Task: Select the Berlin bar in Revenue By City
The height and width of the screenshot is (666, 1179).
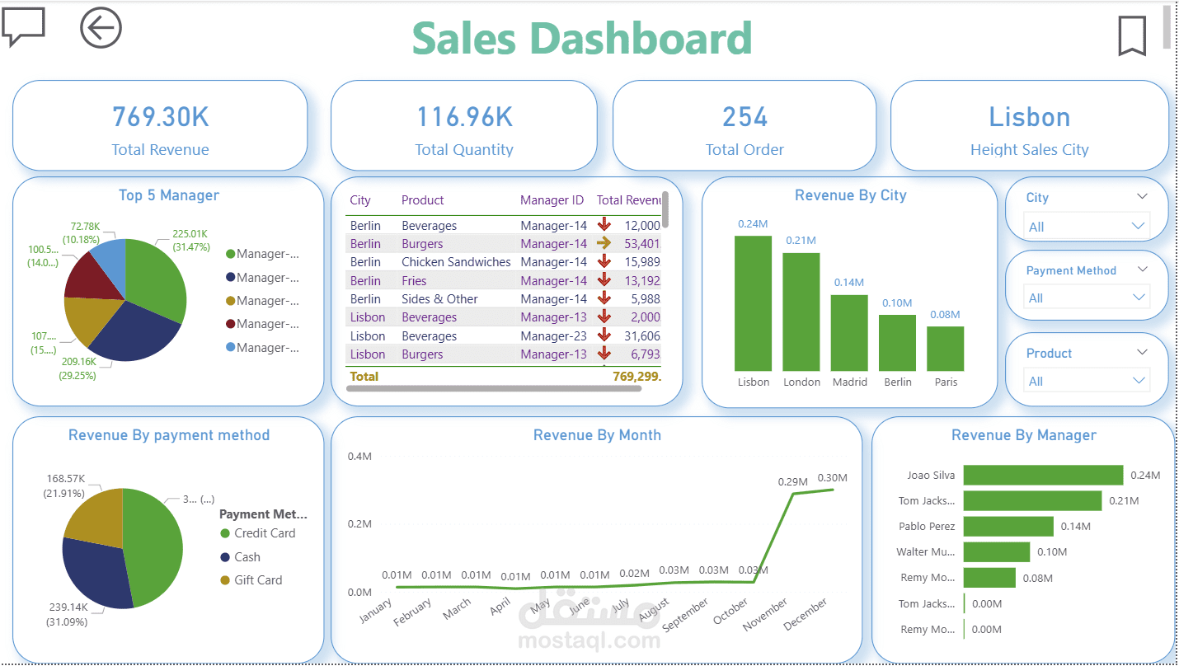Action: pos(897,343)
